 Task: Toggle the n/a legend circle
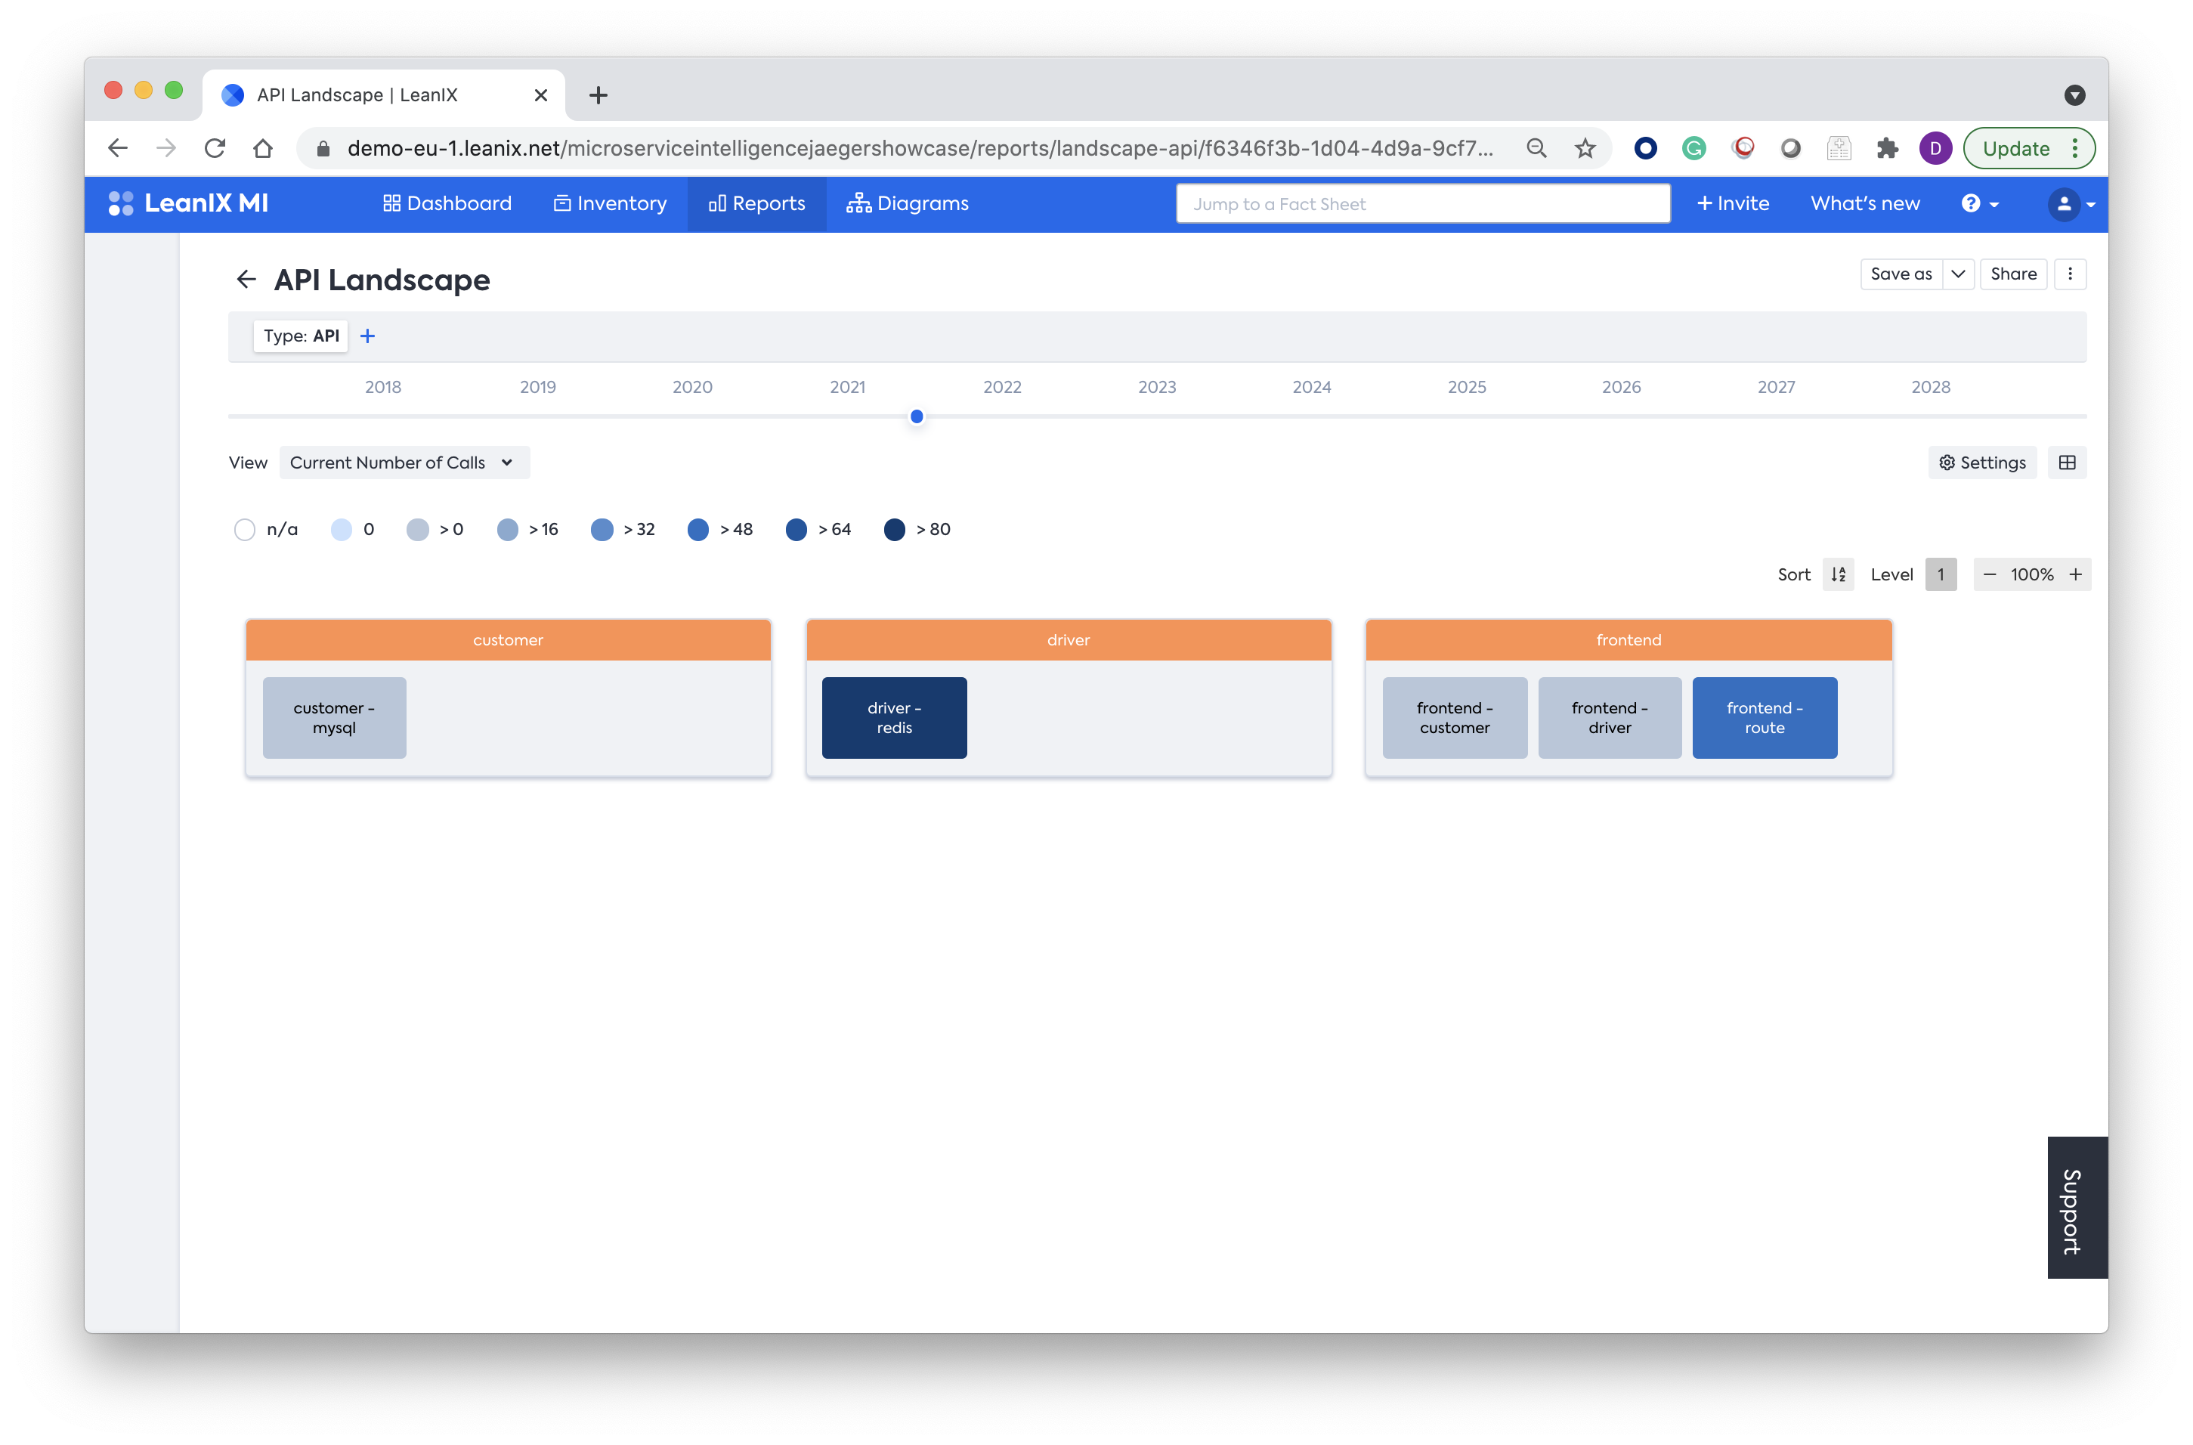click(244, 529)
